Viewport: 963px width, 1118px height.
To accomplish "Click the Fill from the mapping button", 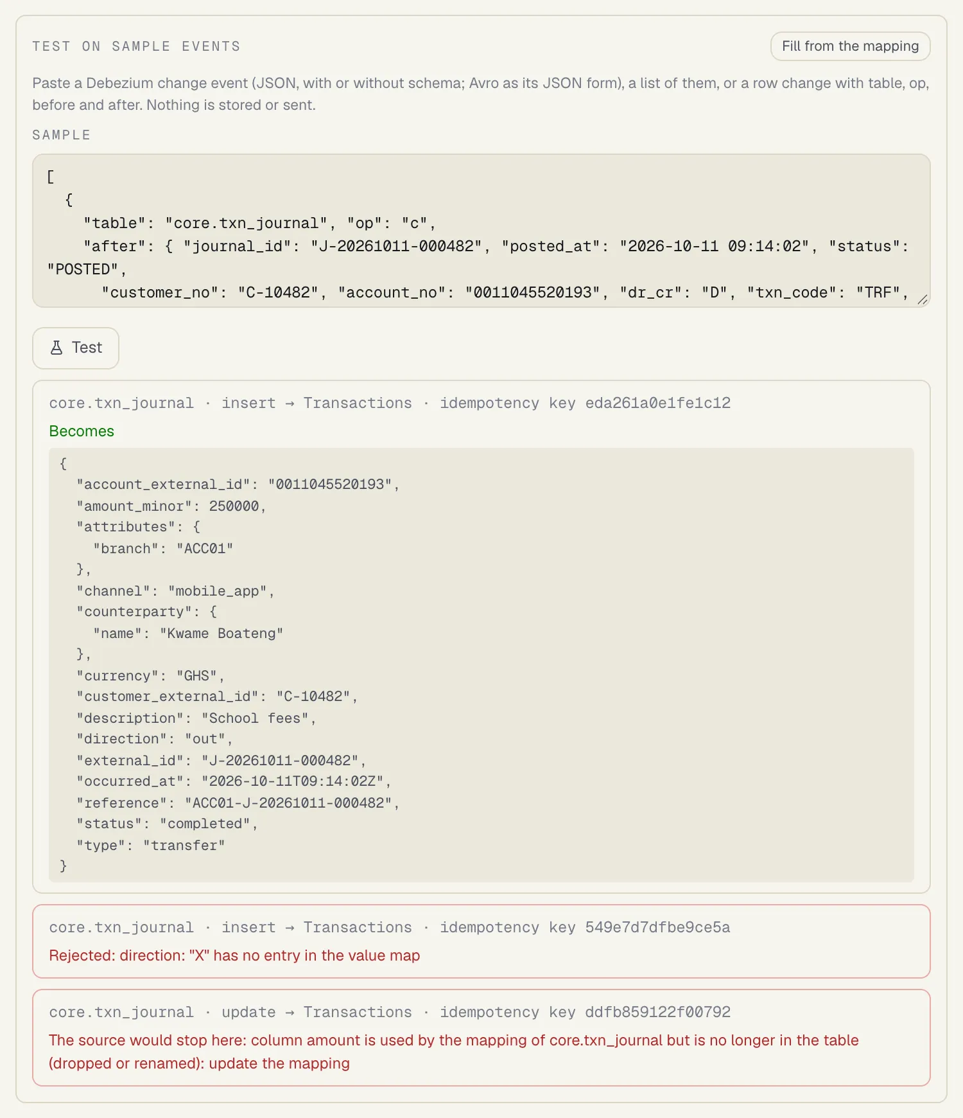I will [850, 46].
